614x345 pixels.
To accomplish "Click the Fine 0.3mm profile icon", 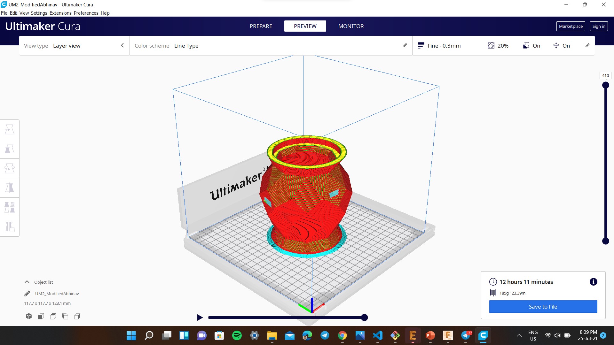I will click(421, 45).
